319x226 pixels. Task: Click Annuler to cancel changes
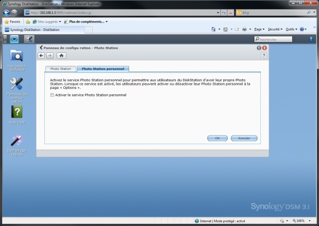[x=244, y=138]
